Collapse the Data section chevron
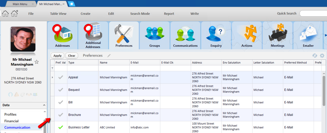Screen dimensions: 327x133 tap(44, 105)
